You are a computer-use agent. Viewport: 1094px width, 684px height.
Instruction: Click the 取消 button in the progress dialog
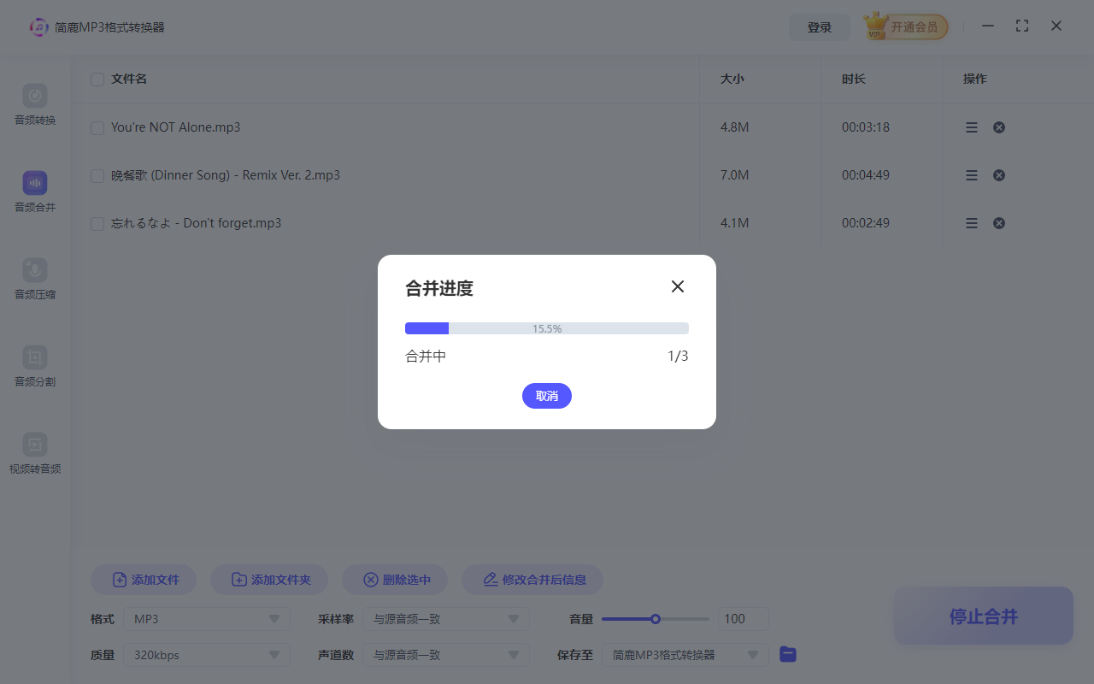547,396
